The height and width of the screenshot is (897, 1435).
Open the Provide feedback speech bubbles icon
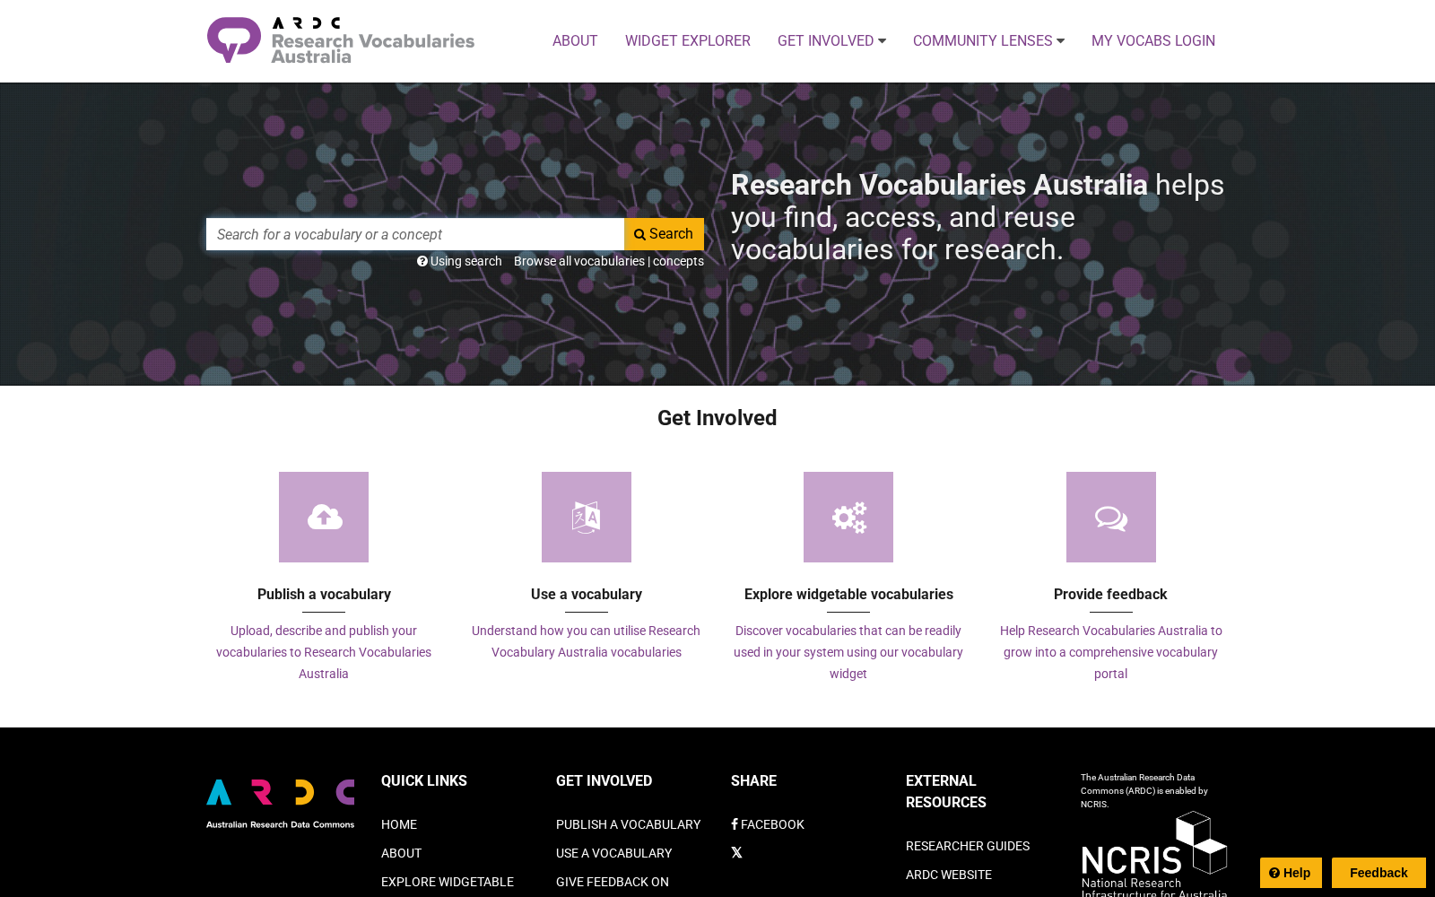point(1111,517)
